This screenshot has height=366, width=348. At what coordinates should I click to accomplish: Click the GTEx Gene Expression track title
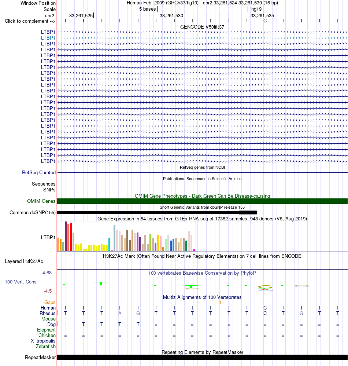coord(202,219)
